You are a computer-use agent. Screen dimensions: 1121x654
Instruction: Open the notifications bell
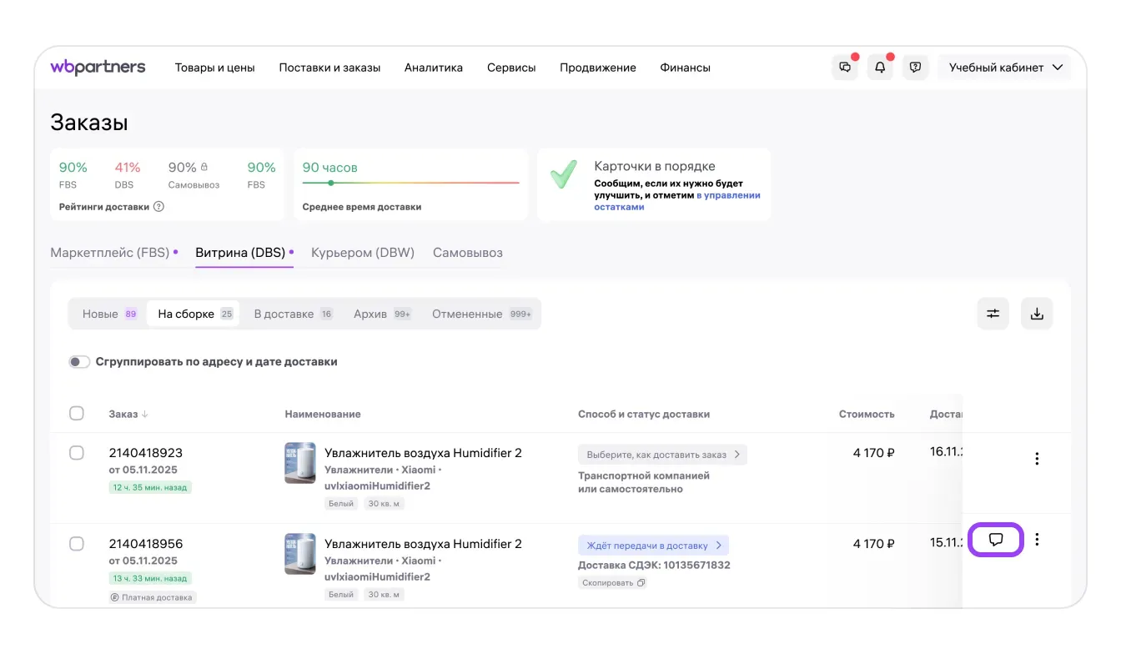(x=880, y=68)
